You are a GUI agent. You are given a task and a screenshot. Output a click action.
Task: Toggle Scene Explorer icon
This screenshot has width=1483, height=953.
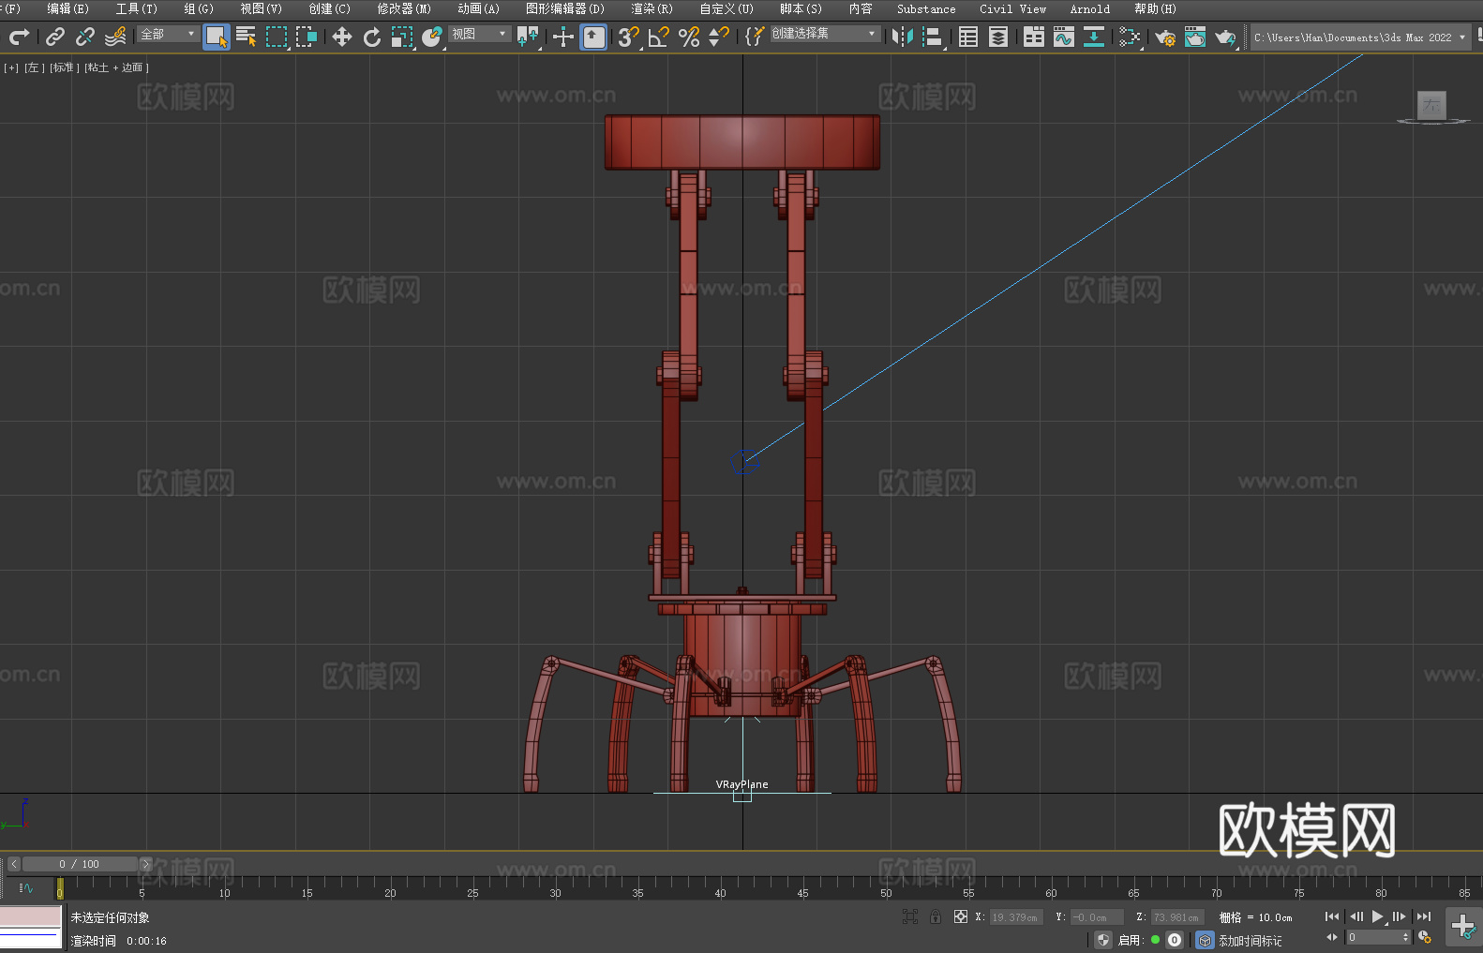(968, 37)
